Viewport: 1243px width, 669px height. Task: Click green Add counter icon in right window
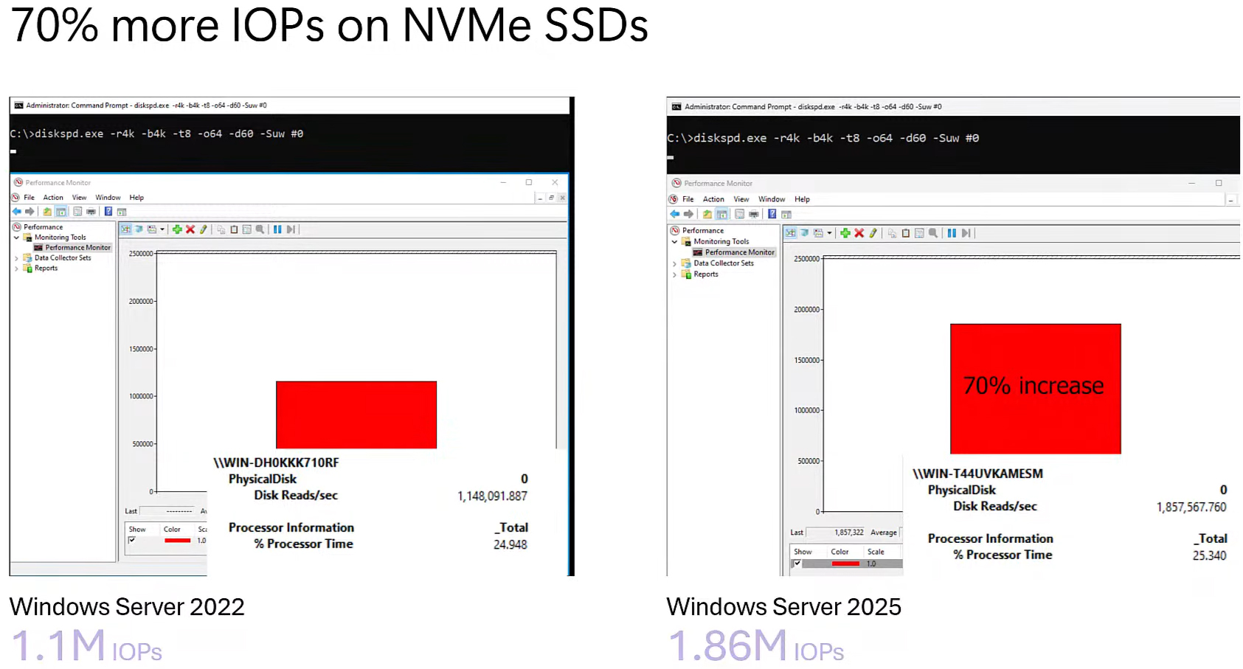[x=845, y=233]
